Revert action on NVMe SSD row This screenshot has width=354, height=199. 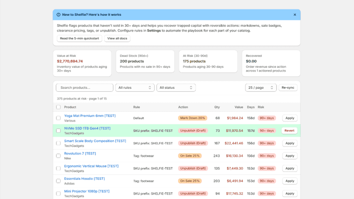pyautogui.click(x=289, y=131)
